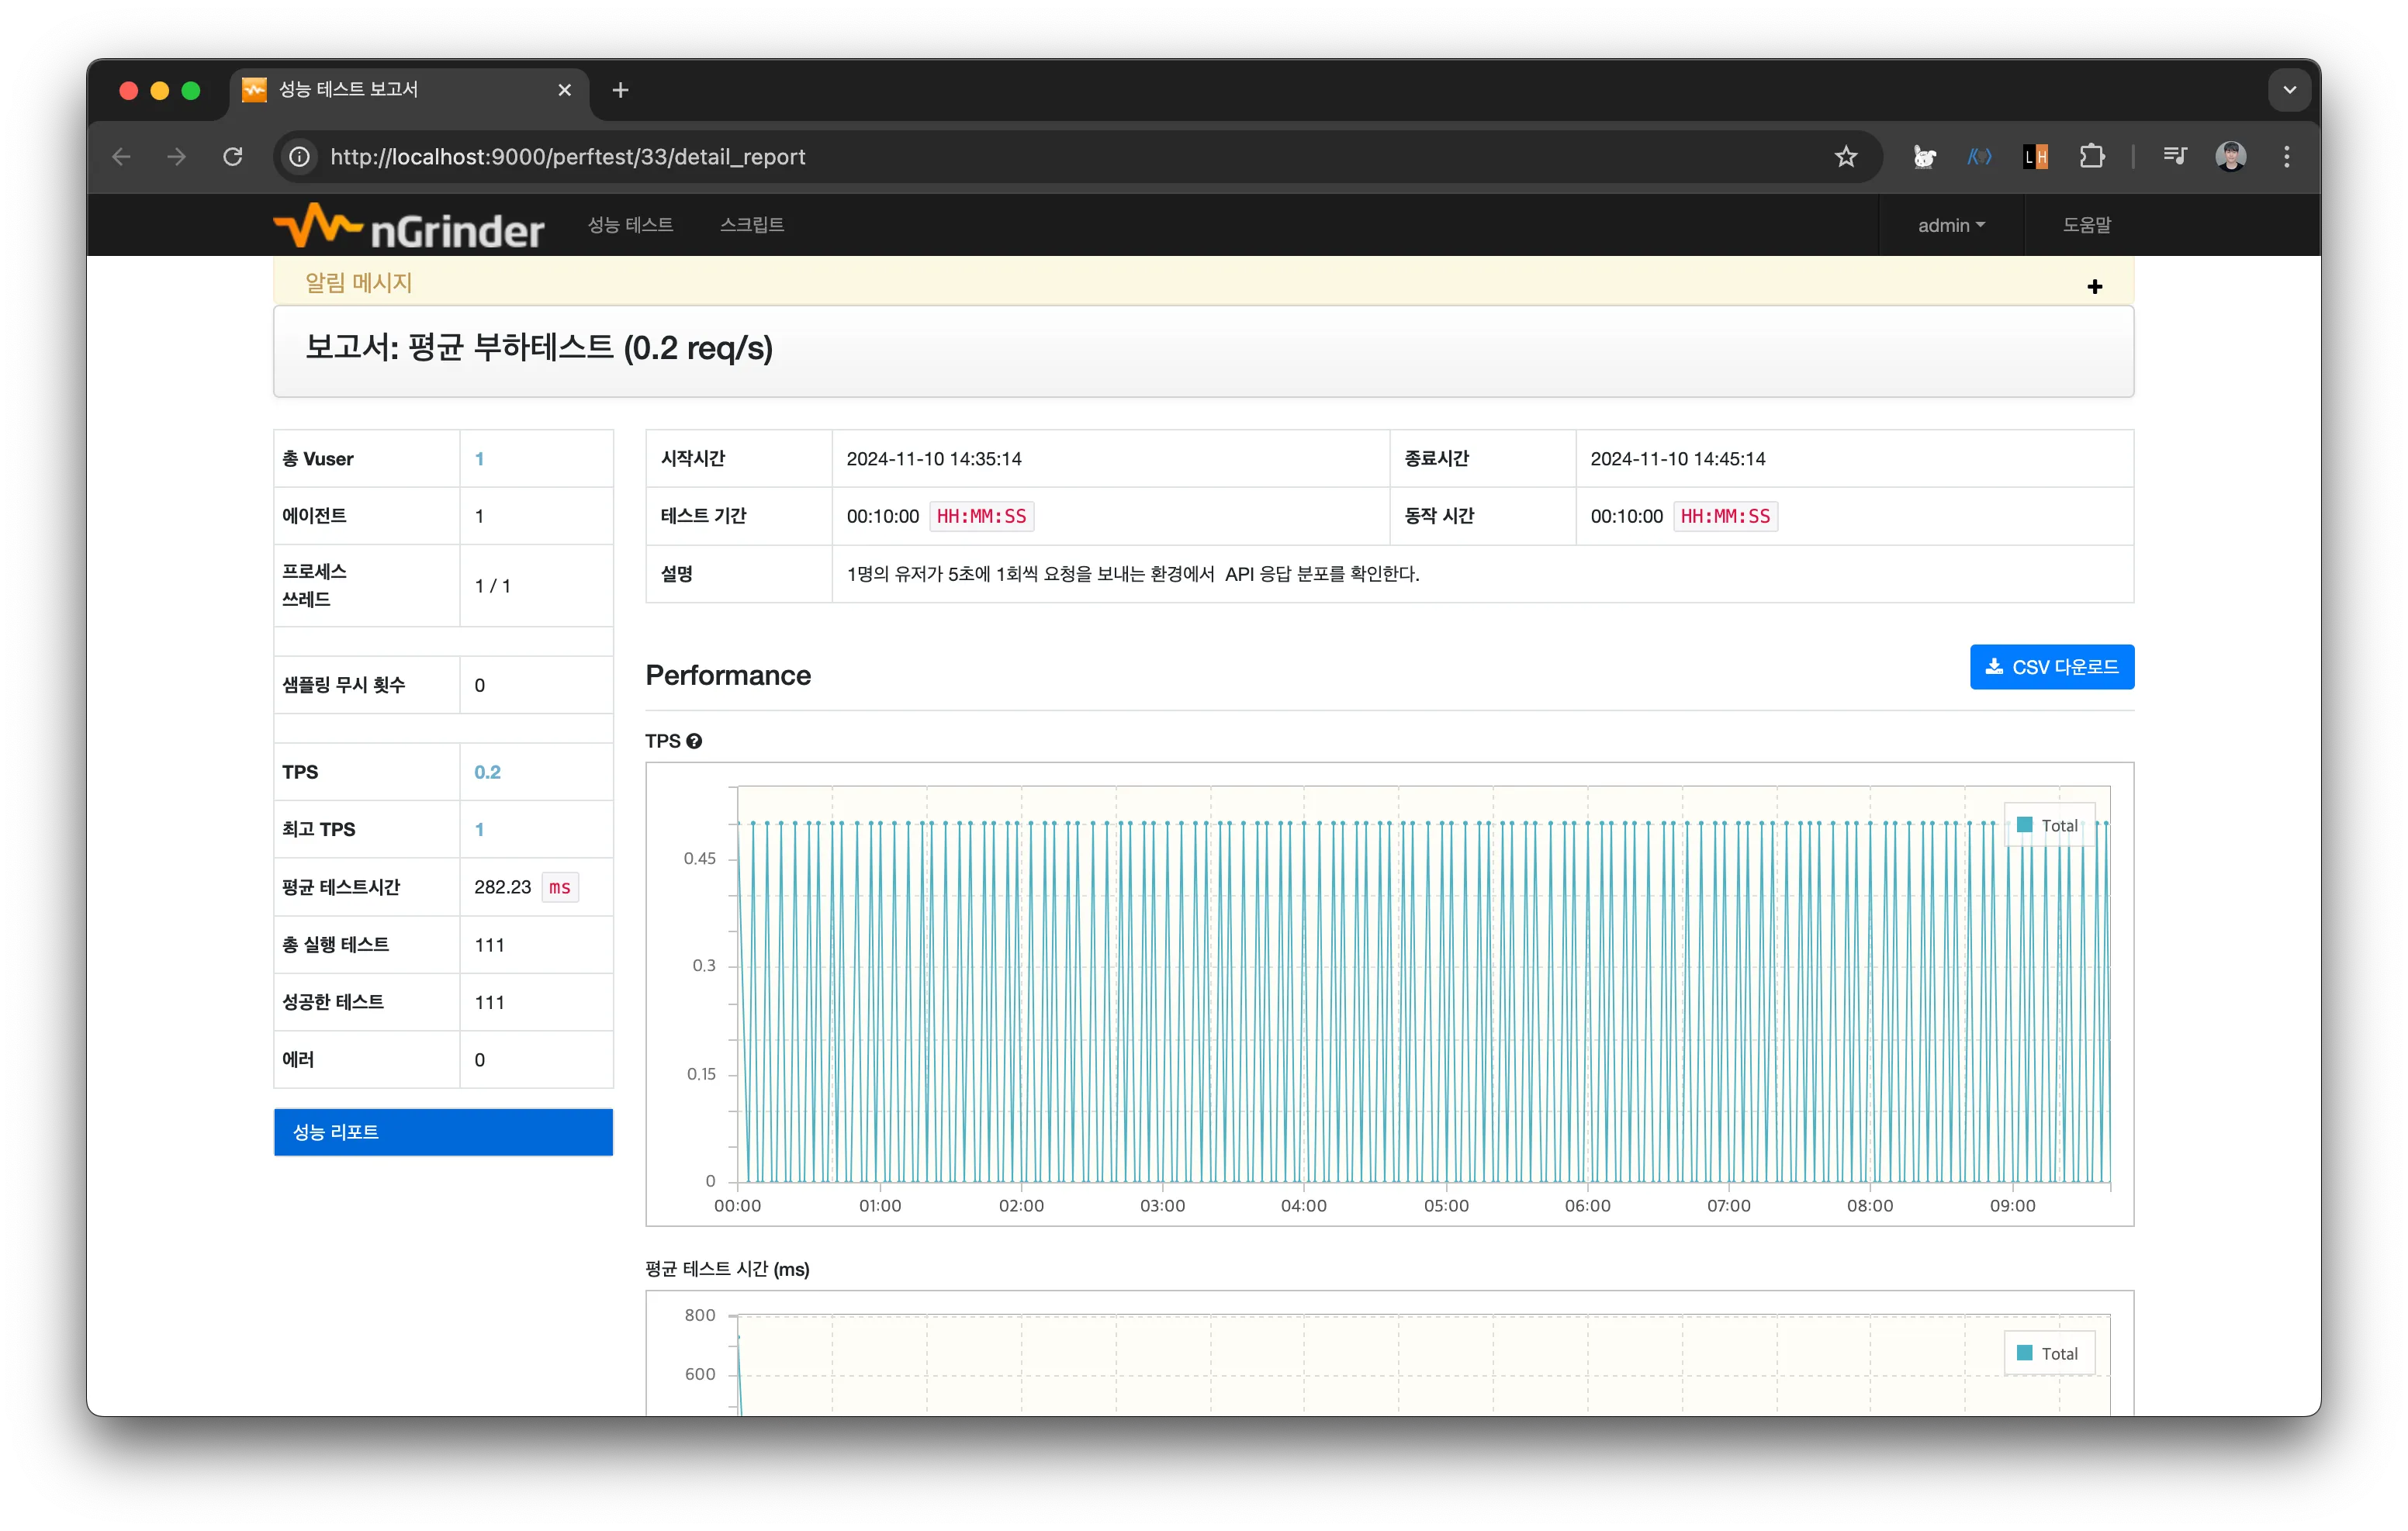
Task: Click the CSV 다운로드 button
Action: [x=2051, y=667]
